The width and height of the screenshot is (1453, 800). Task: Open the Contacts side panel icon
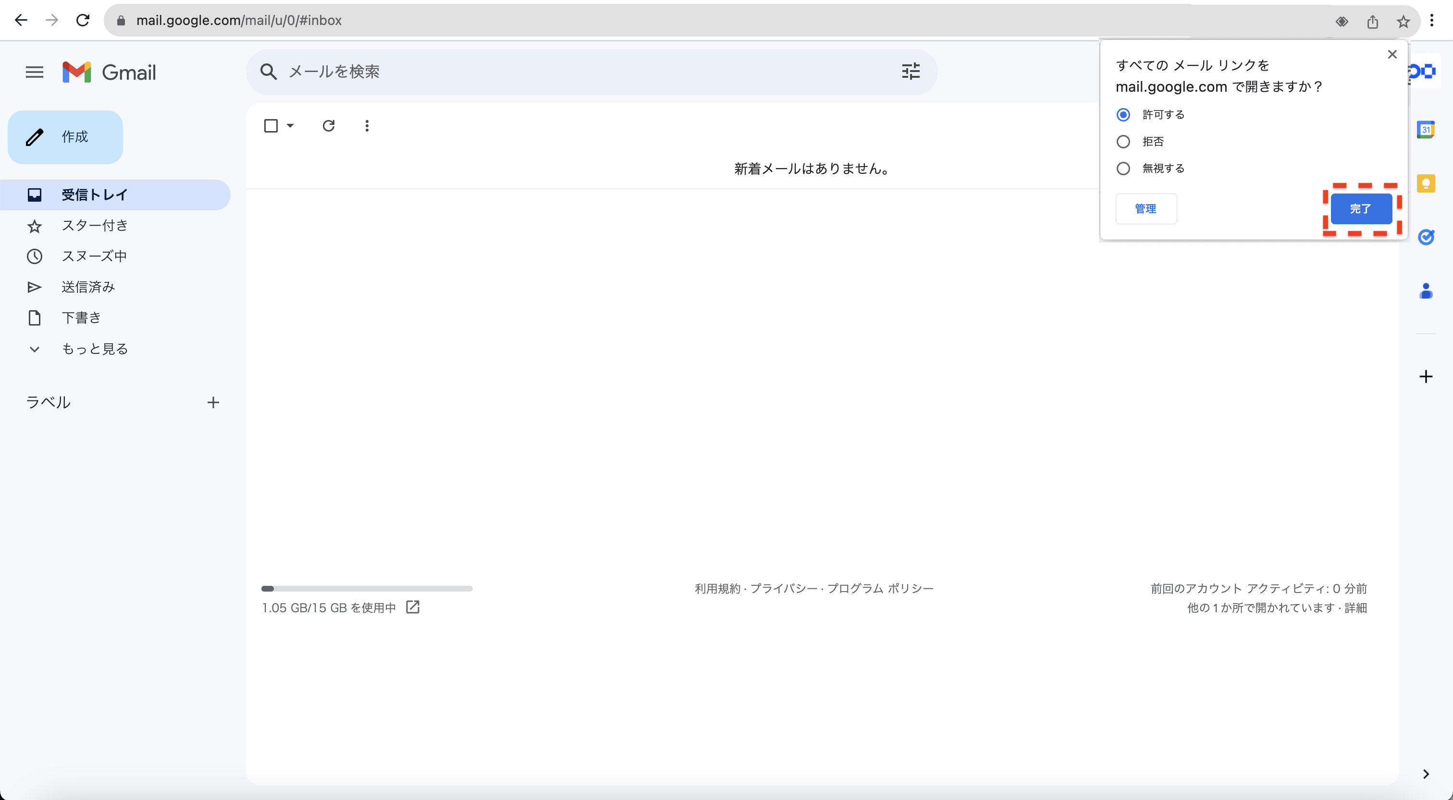(1425, 291)
